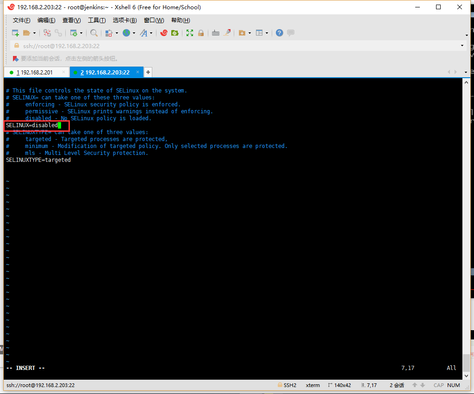This screenshot has width=474, height=394.
Task: Click the SELINUXTYPE=targeted line
Action: point(38,160)
